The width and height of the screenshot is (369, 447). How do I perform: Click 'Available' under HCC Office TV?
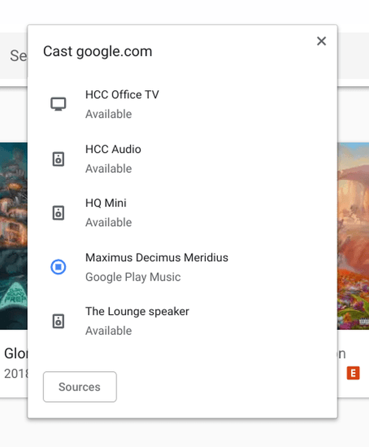[108, 114]
